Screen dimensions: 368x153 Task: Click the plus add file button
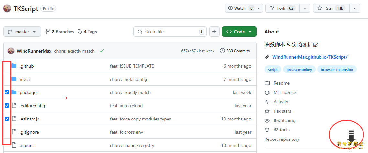click(x=214, y=32)
